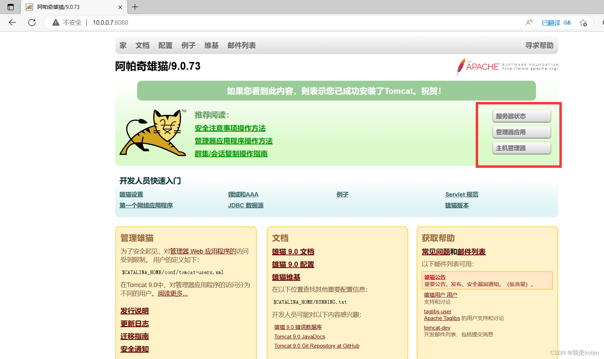
Task: Open 雄猫 9.0 错误数据库 link
Action: tap(298, 327)
